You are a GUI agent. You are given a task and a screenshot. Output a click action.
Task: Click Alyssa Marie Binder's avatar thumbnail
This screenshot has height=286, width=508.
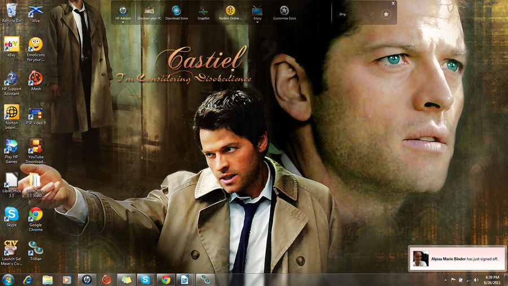click(x=421, y=258)
